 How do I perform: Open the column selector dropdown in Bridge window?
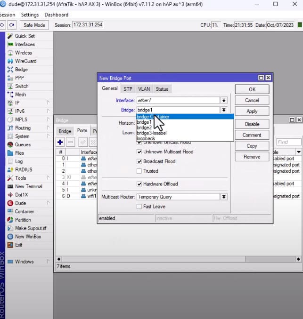(x=299, y=152)
